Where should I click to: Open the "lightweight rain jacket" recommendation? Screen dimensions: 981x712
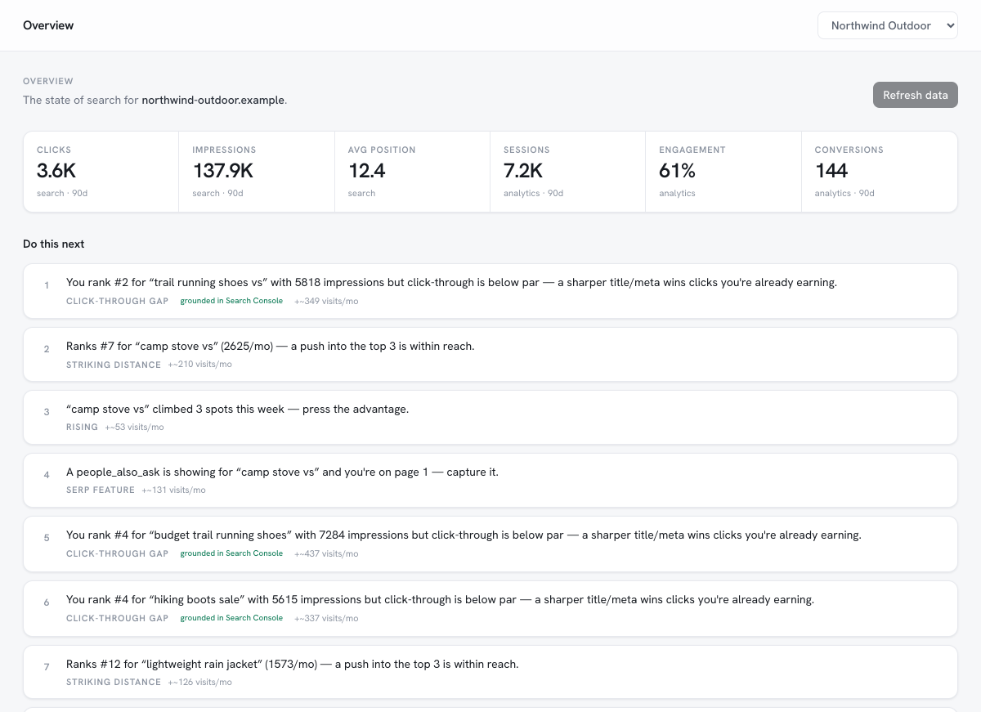click(490, 672)
